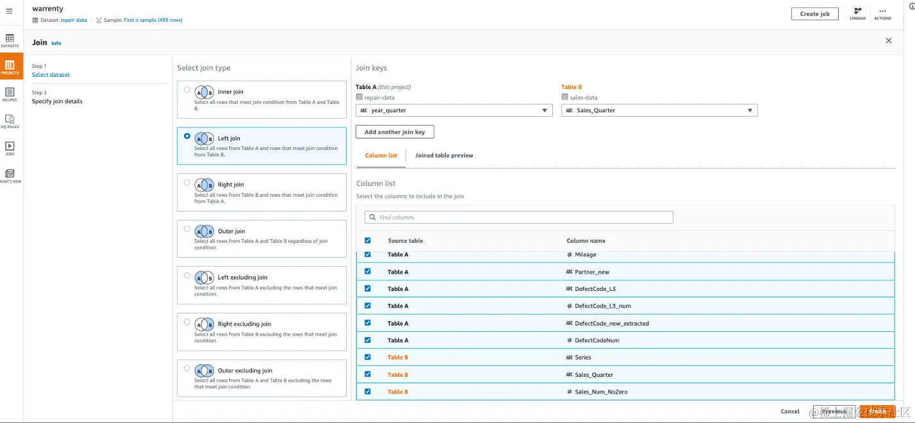The image size is (915, 423).
Task: Choose the Right join radio option
Action: [x=187, y=183]
